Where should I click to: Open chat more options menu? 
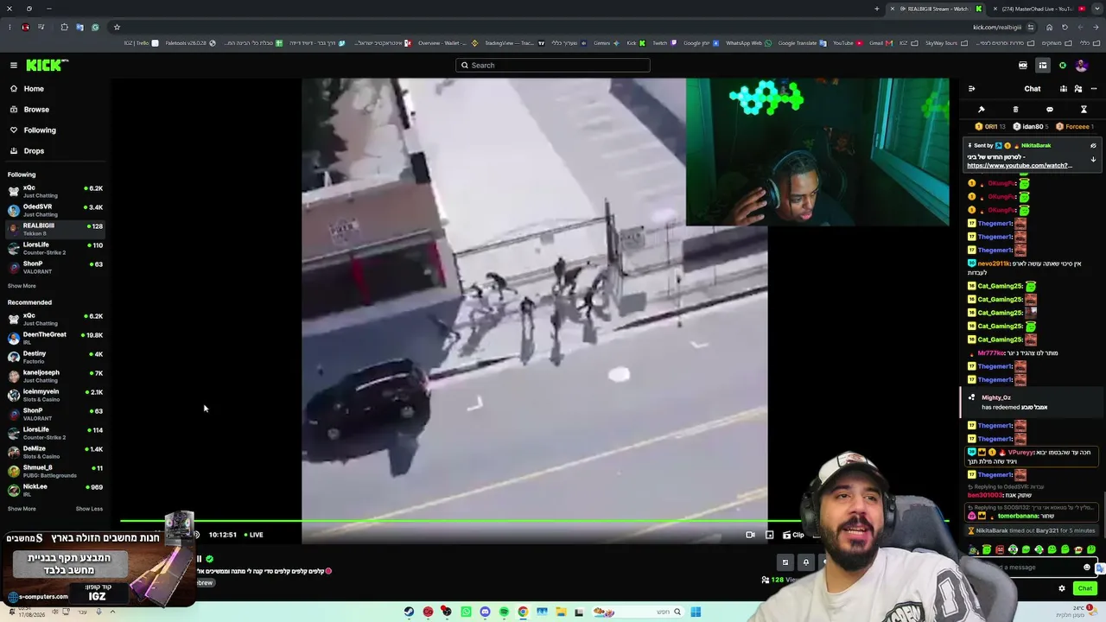(1093, 89)
